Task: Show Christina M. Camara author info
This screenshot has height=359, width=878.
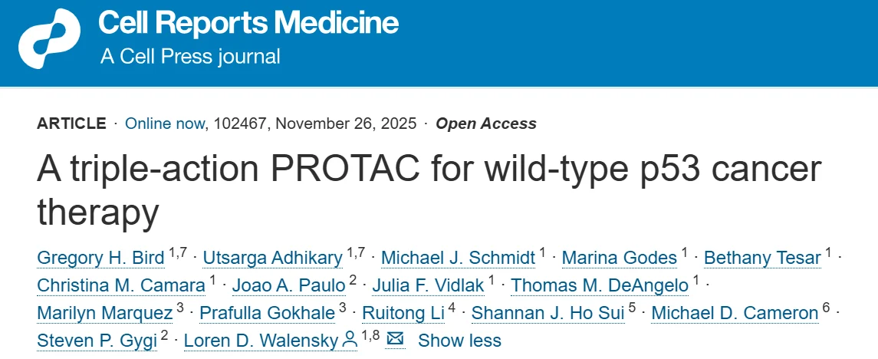Action: 121,285
